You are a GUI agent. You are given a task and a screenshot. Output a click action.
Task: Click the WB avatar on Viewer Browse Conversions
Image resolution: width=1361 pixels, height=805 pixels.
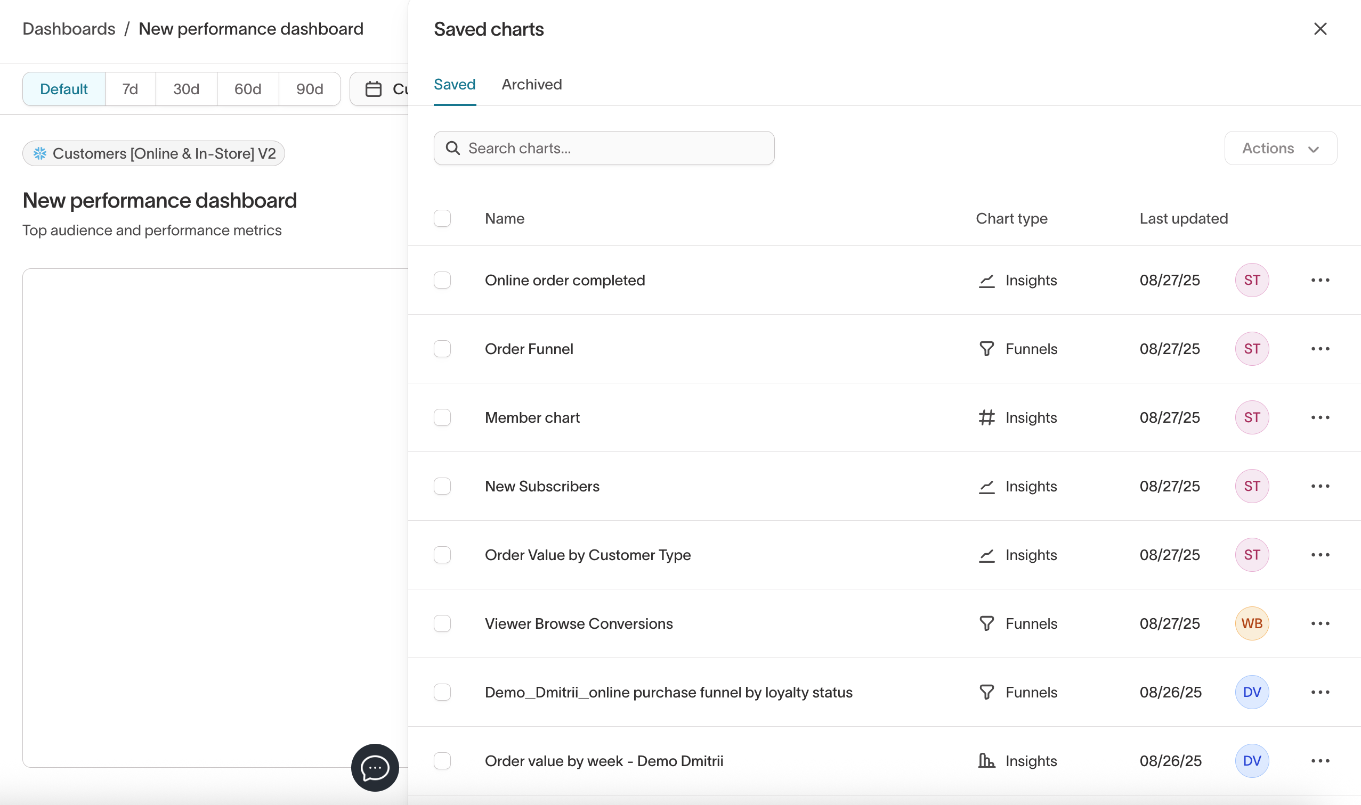1251,624
